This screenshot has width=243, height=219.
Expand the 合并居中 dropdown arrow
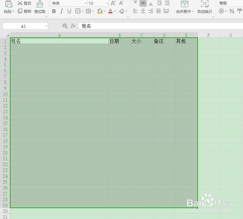click(x=193, y=11)
